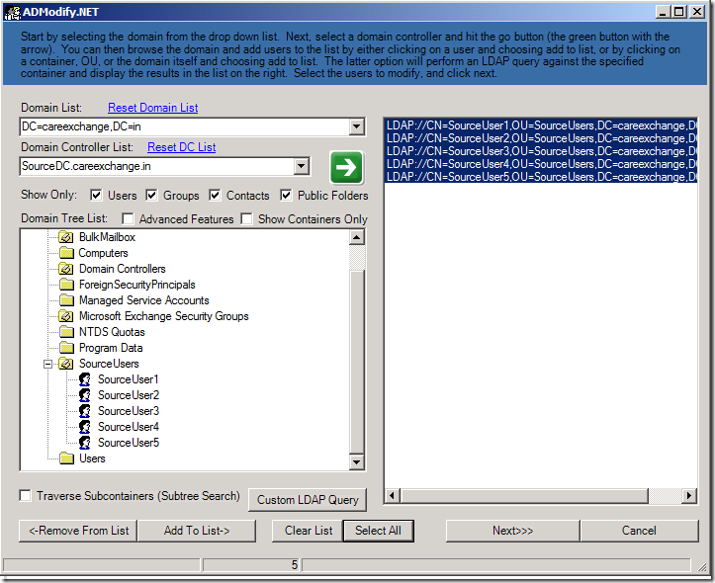Viewport: 715px width, 583px height.
Task: Select the LDAP SourceUser4 entry in results
Action: (541, 164)
